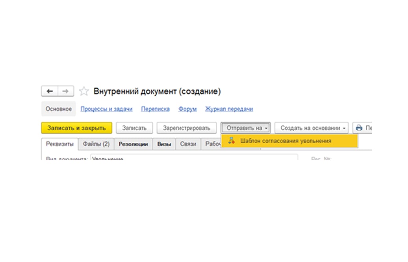Open the Визы tab
Image resolution: width=408 pixels, height=262 pixels.
[164, 144]
